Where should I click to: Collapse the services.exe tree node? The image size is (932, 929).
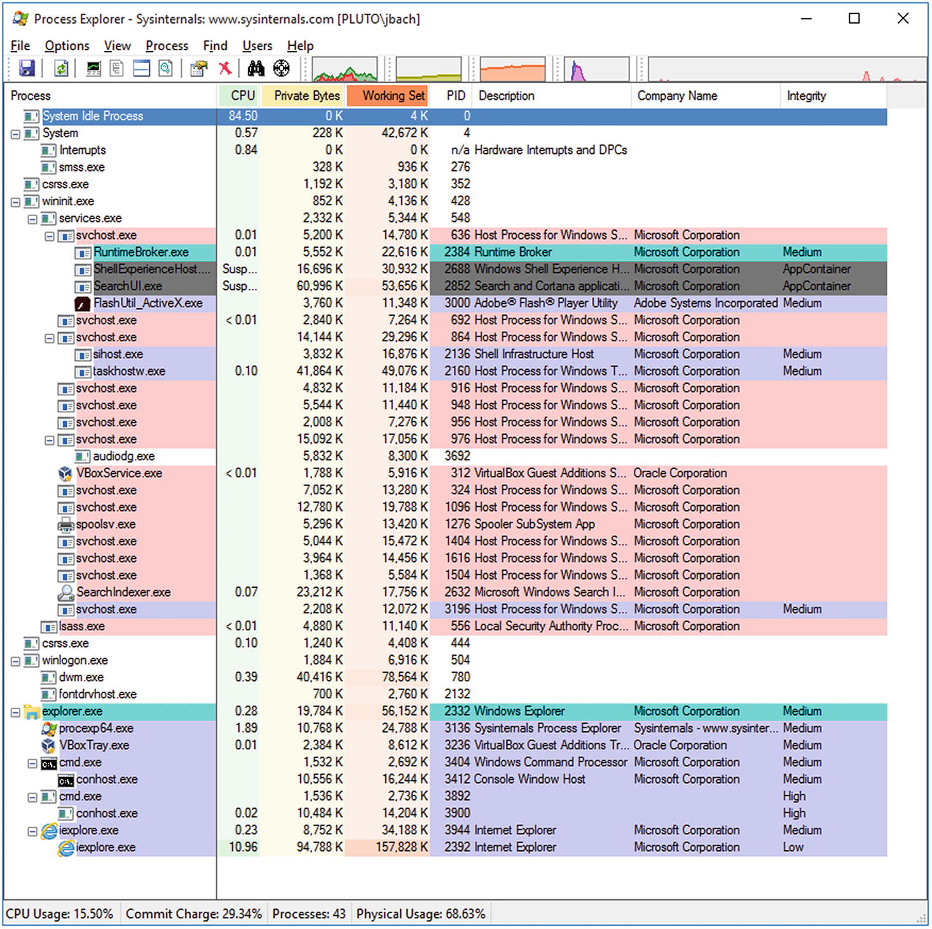click(32, 219)
